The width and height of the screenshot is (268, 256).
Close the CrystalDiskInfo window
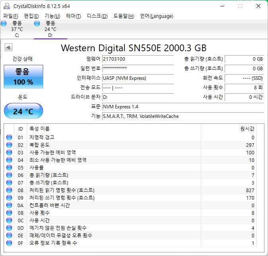click(x=258, y=6)
